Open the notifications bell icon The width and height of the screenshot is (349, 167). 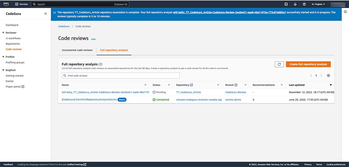pyautogui.click(x=295, y=4)
